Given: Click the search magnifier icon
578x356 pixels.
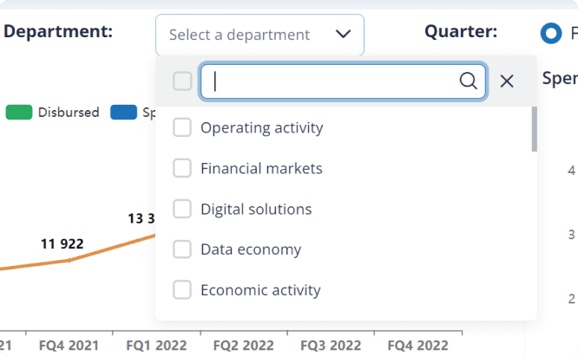Looking at the screenshot, I should tap(468, 81).
